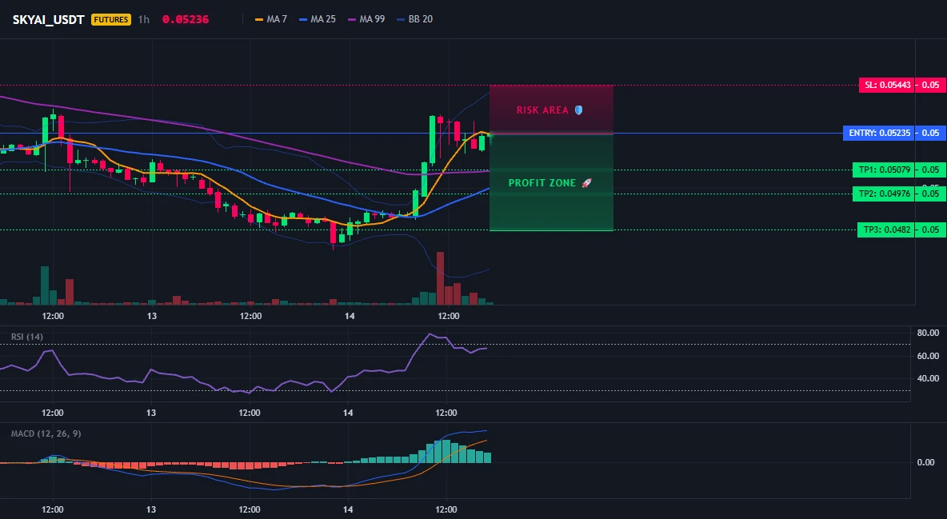The image size is (947, 519).
Task: Click the TP2: 0.04976 label
Action: 884,194
